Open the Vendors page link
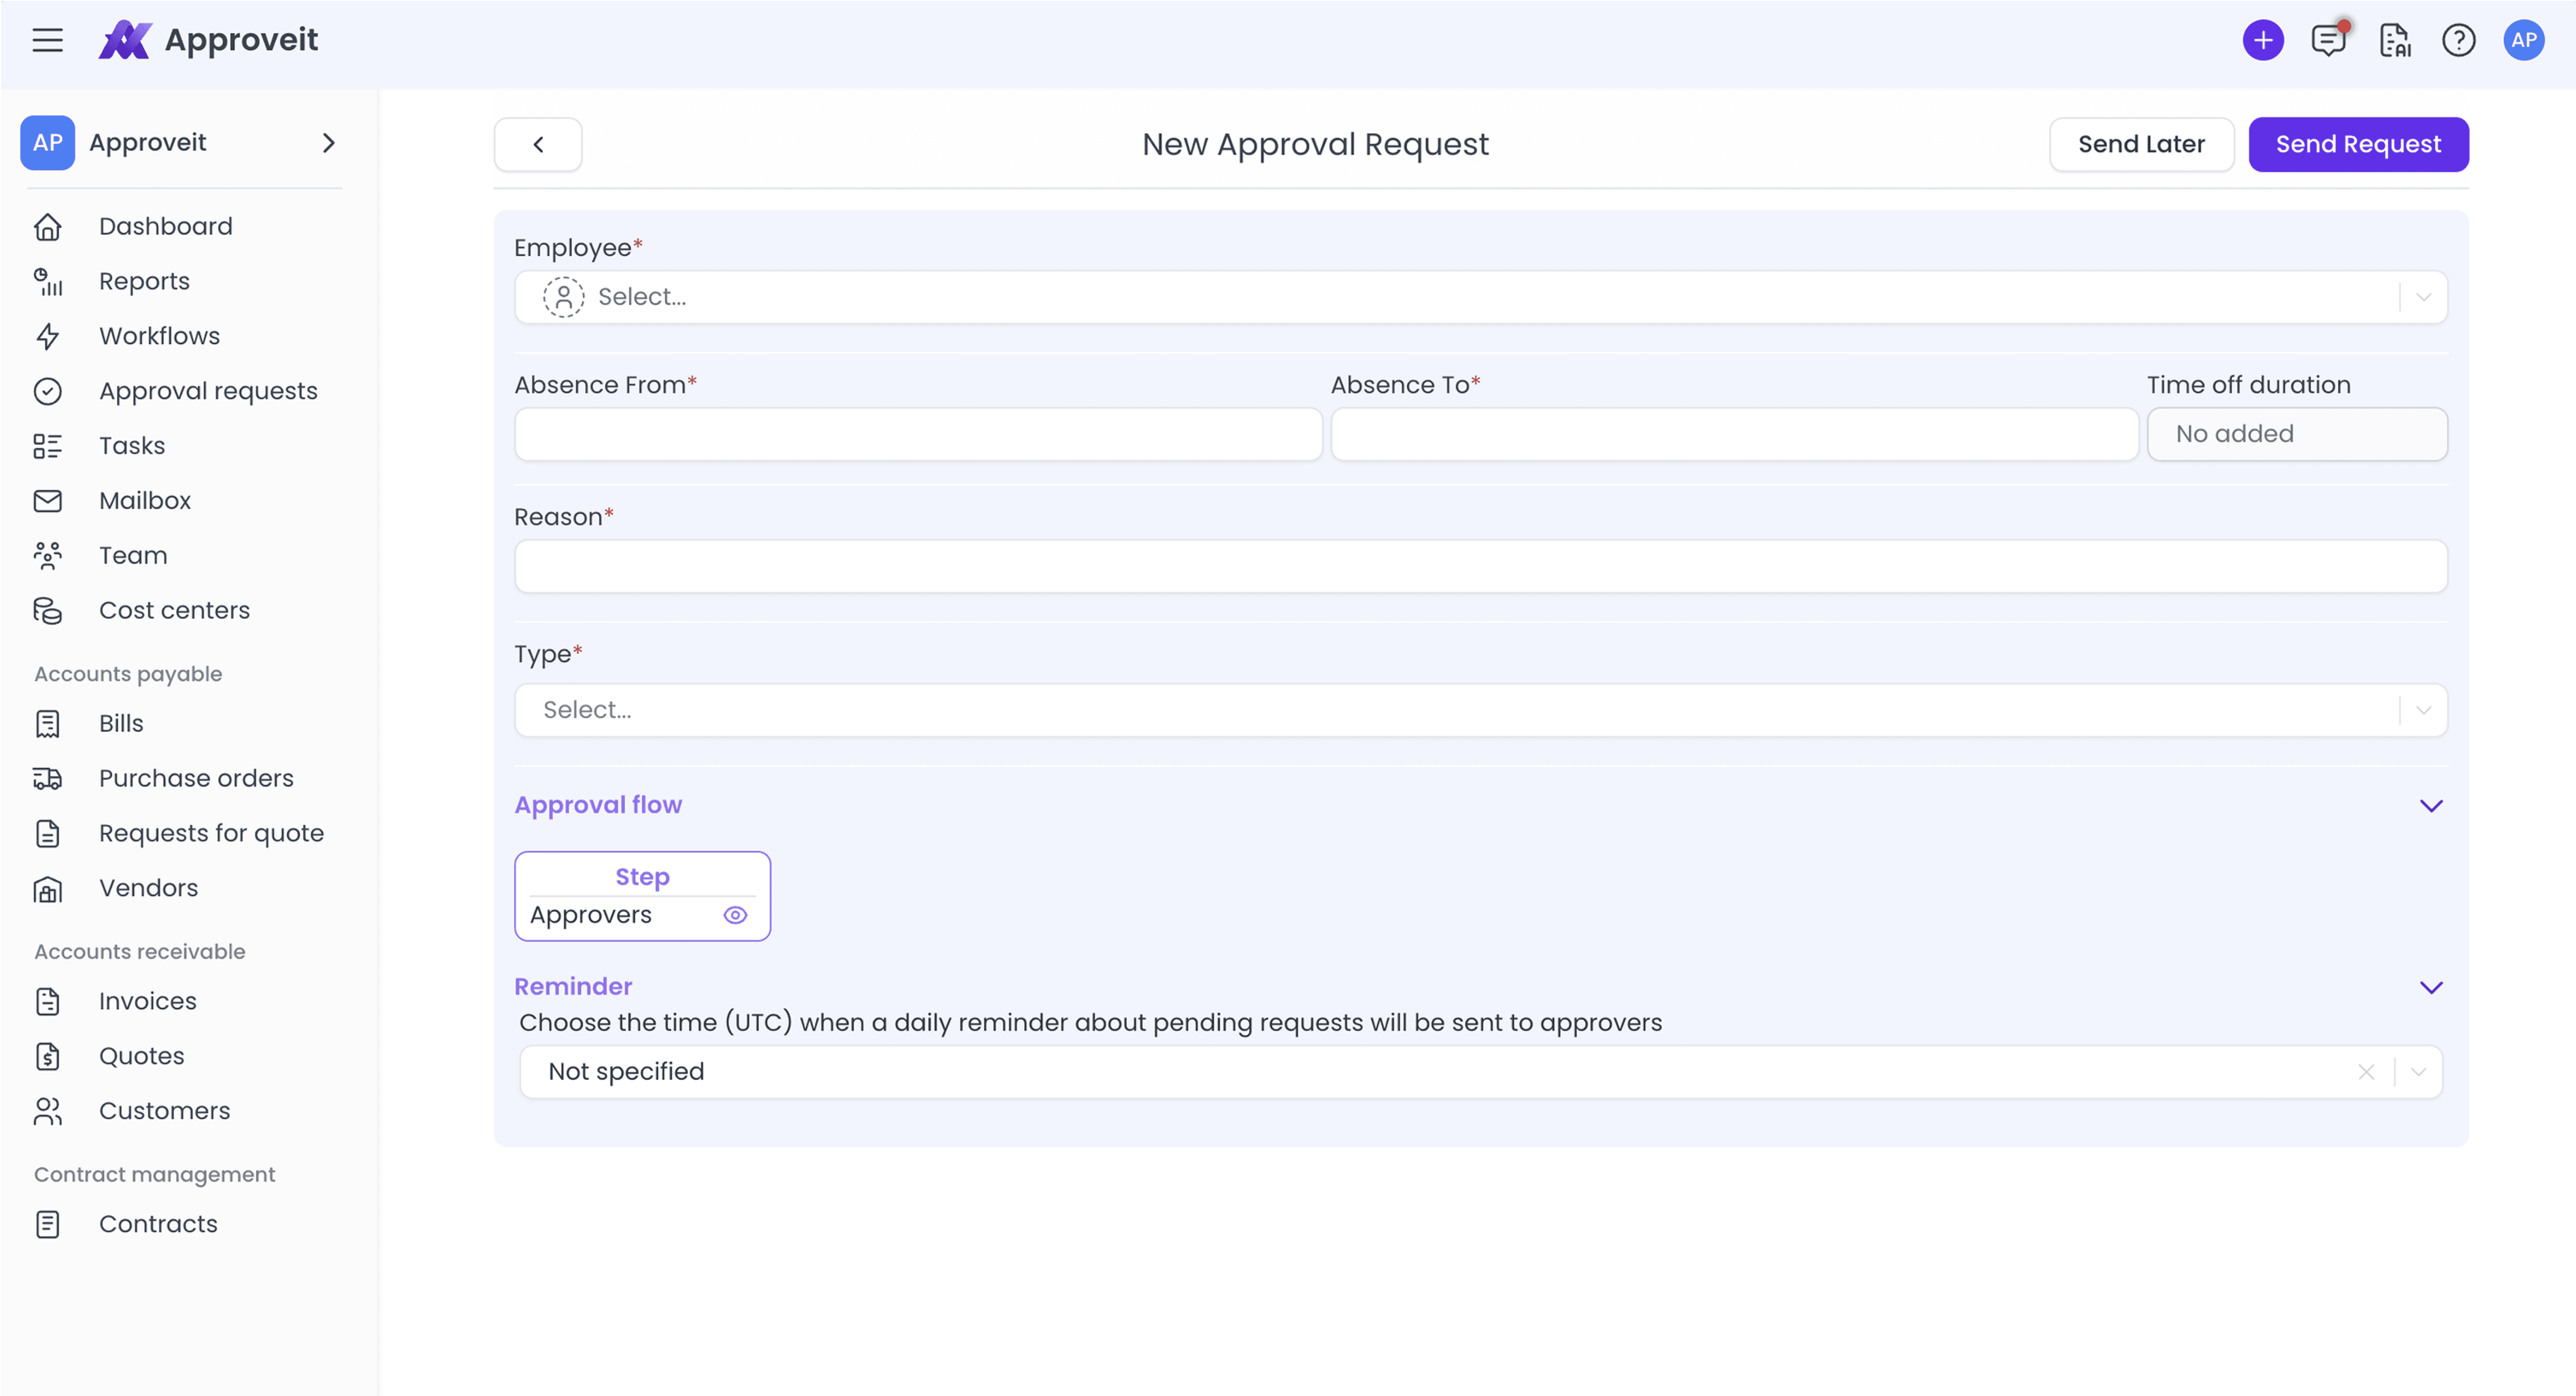 149,888
